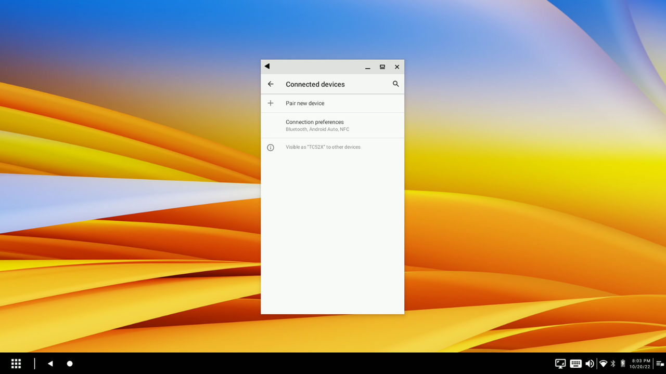Click the info icon beside the visibility note
The width and height of the screenshot is (666, 374).
[271, 148]
